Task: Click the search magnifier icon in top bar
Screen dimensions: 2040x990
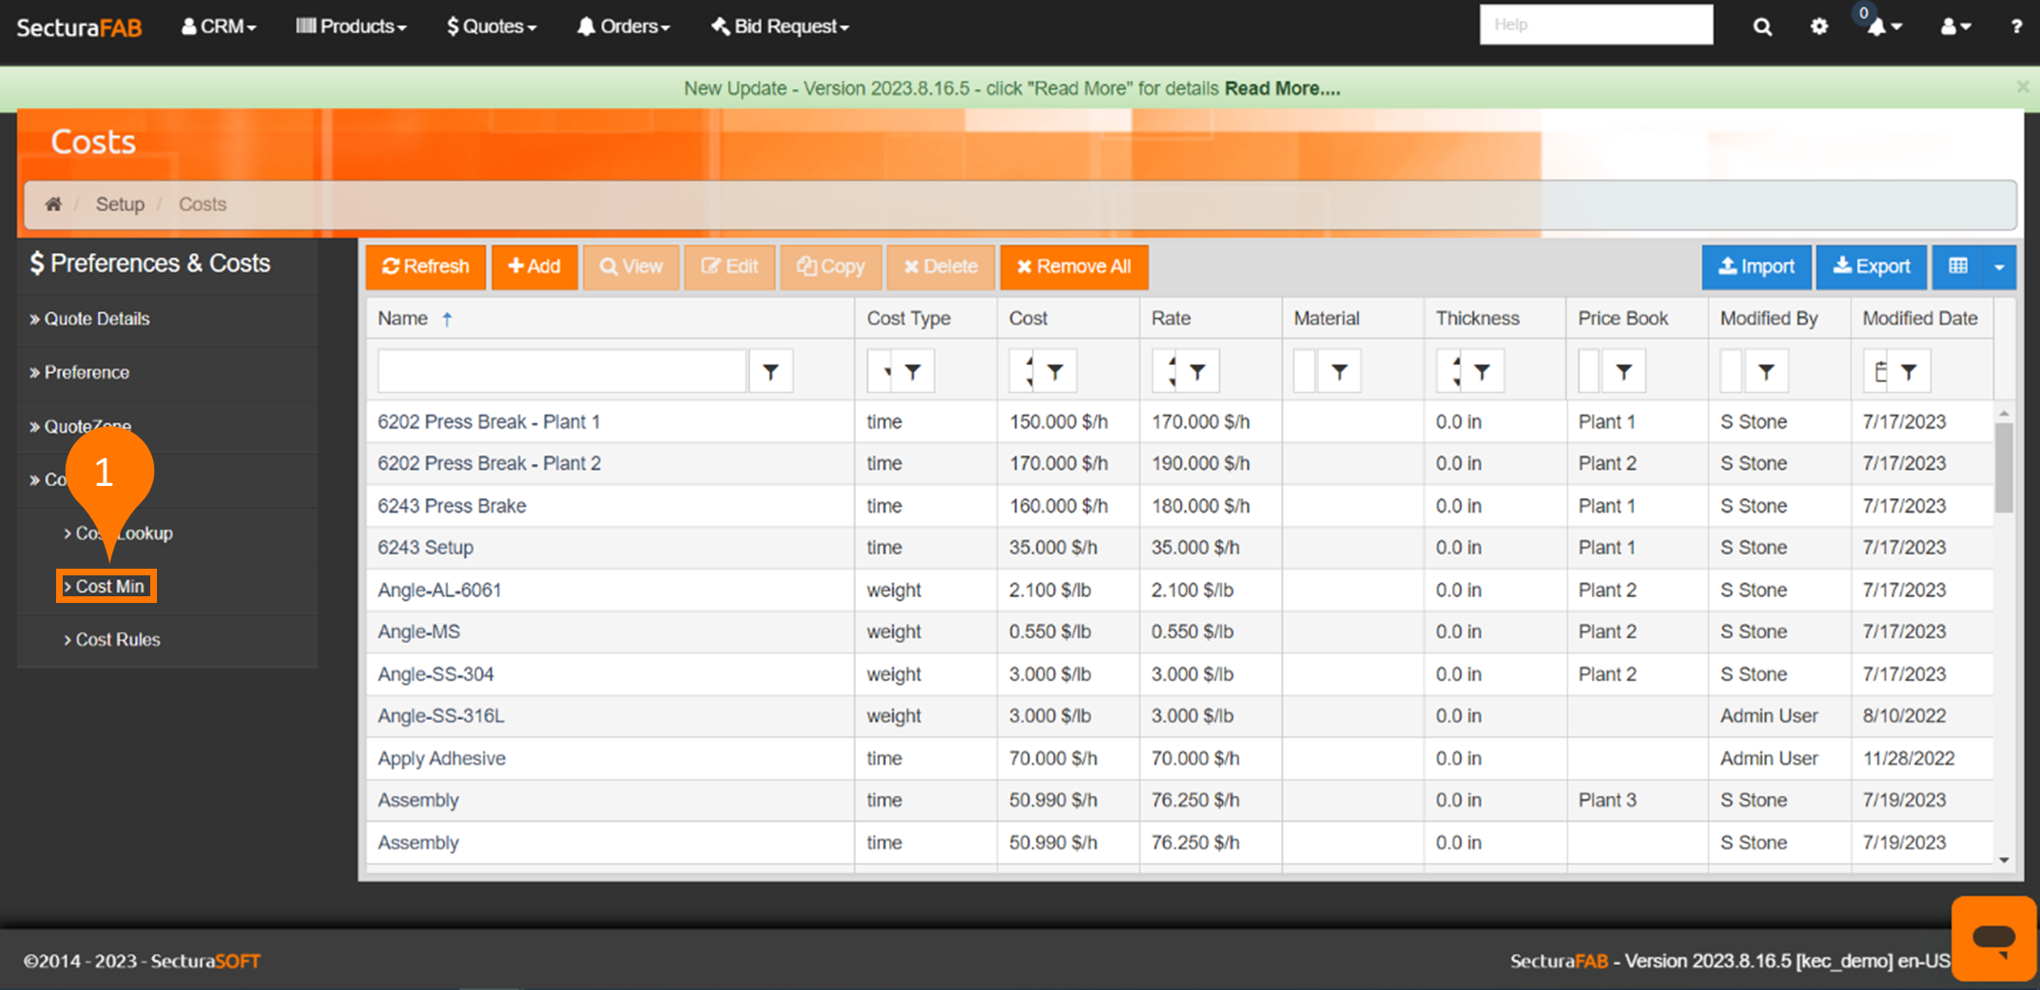Action: pyautogui.click(x=1762, y=27)
